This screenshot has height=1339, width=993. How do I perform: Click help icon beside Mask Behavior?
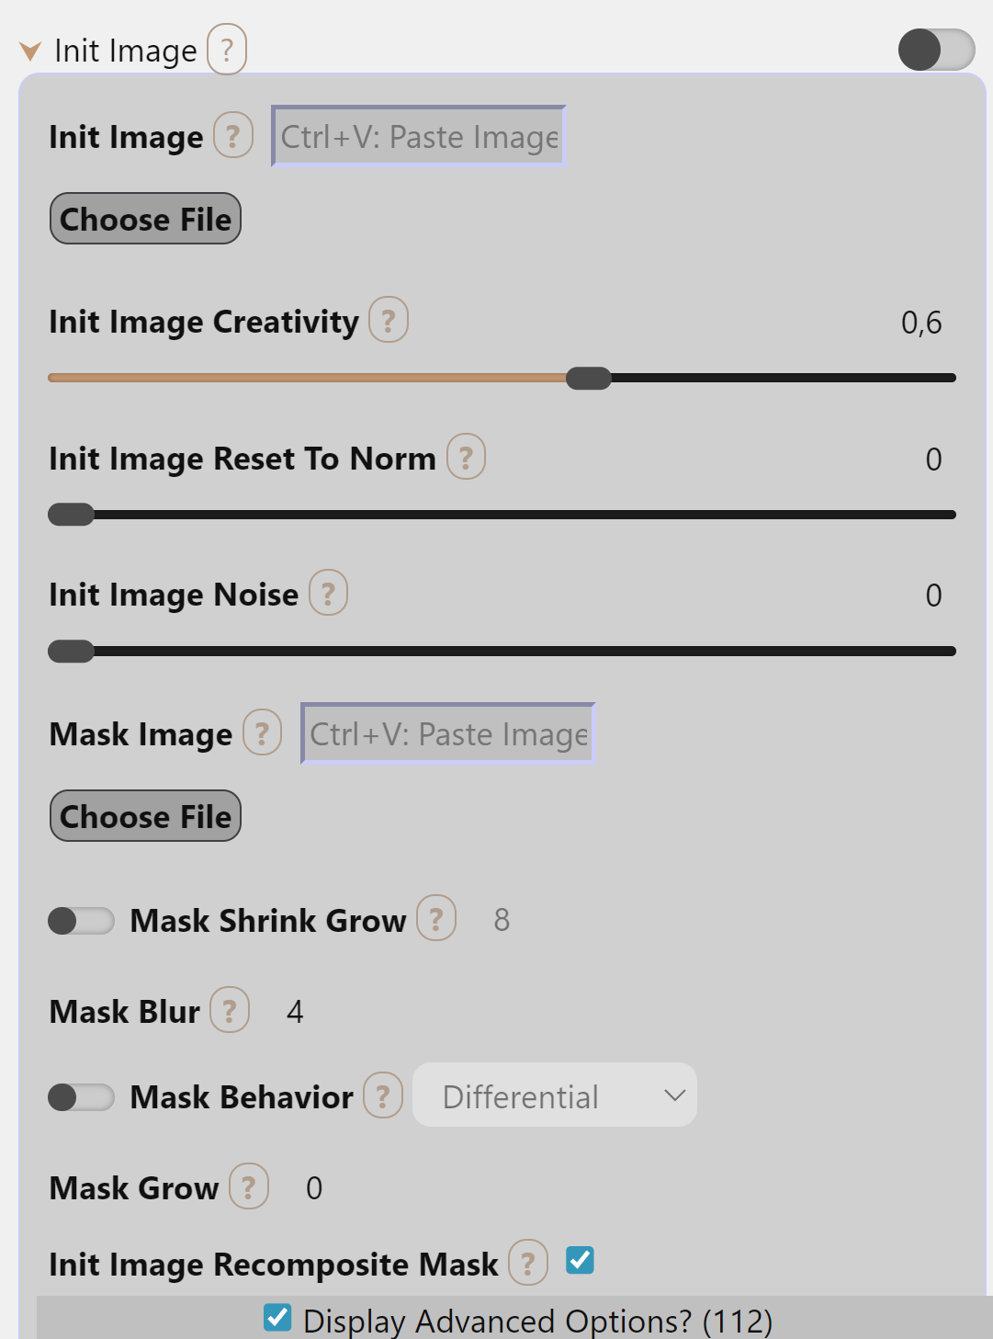pyautogui.click(x=383, y=1096)
